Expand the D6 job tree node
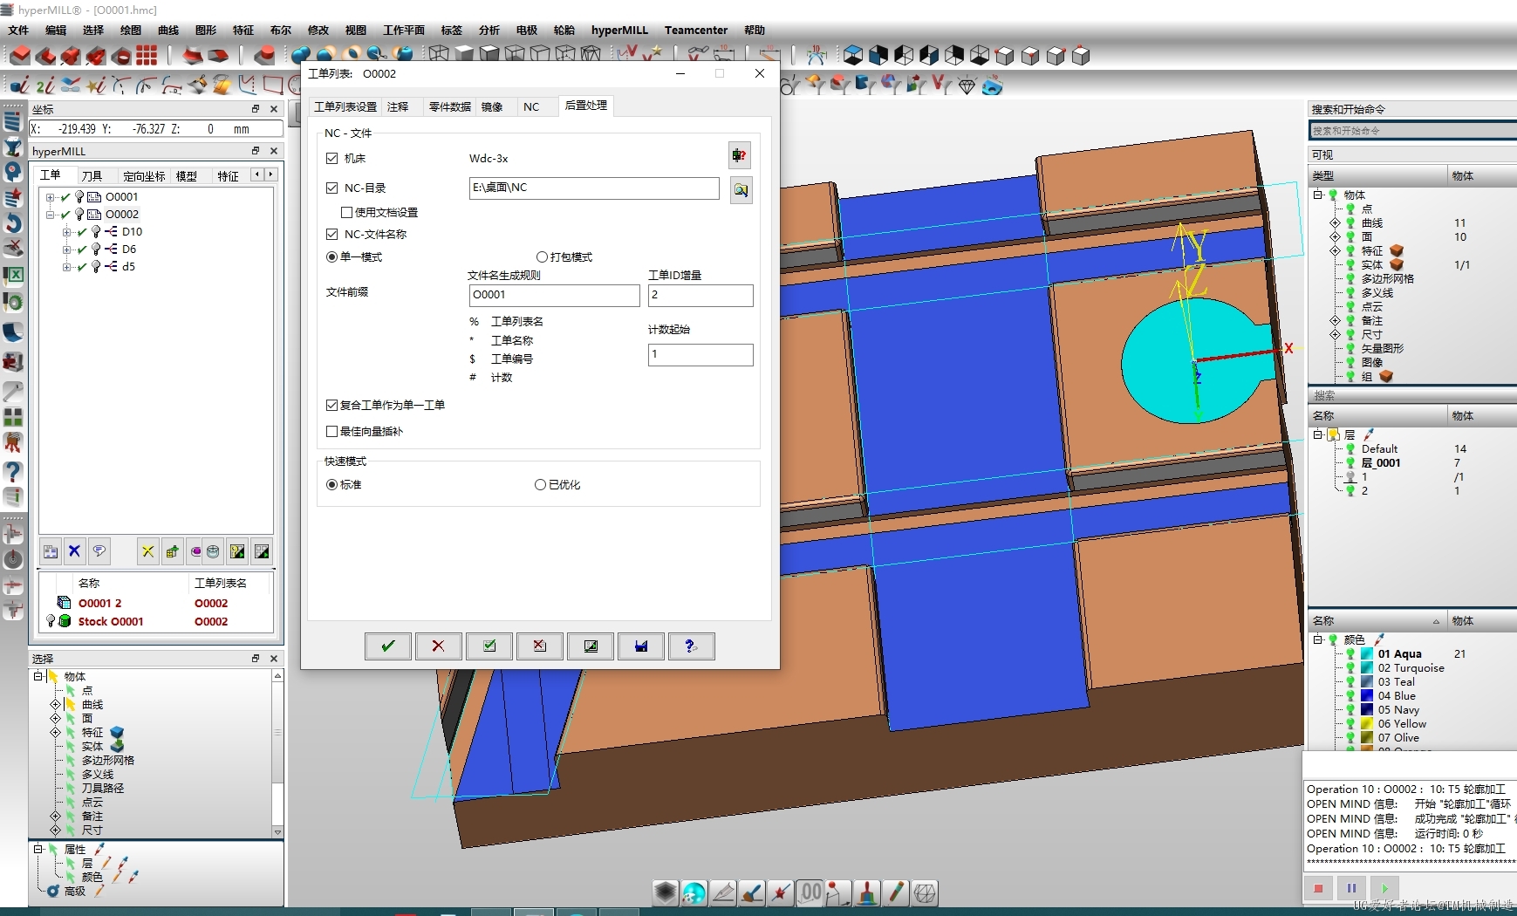 (66, 250)
